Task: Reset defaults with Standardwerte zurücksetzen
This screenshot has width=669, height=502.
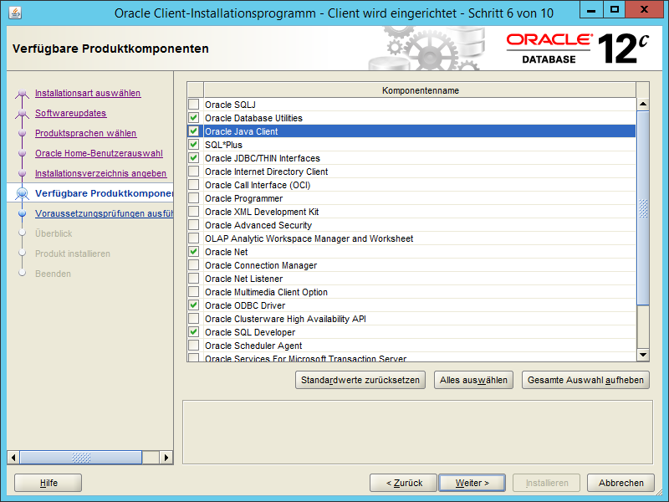Action: click(x=360, y=379)
